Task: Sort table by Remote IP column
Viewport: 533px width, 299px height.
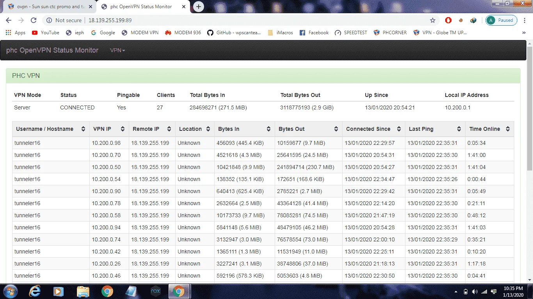Action: click(x=152, y=129)
